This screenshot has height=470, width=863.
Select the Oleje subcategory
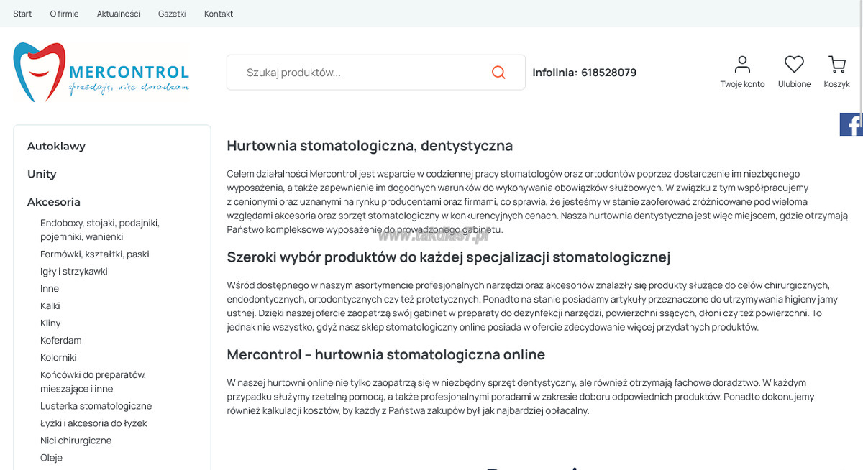click(x=51, y=458)
